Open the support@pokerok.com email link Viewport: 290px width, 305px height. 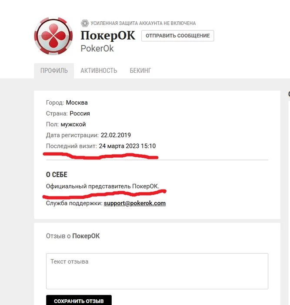click(135, 203)
